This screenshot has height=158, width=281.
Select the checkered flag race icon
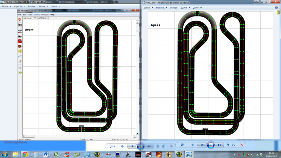[20, 25]
